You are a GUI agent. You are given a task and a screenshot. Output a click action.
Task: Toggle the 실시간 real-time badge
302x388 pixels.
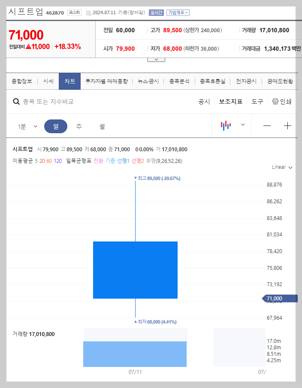tap(156, 12)
